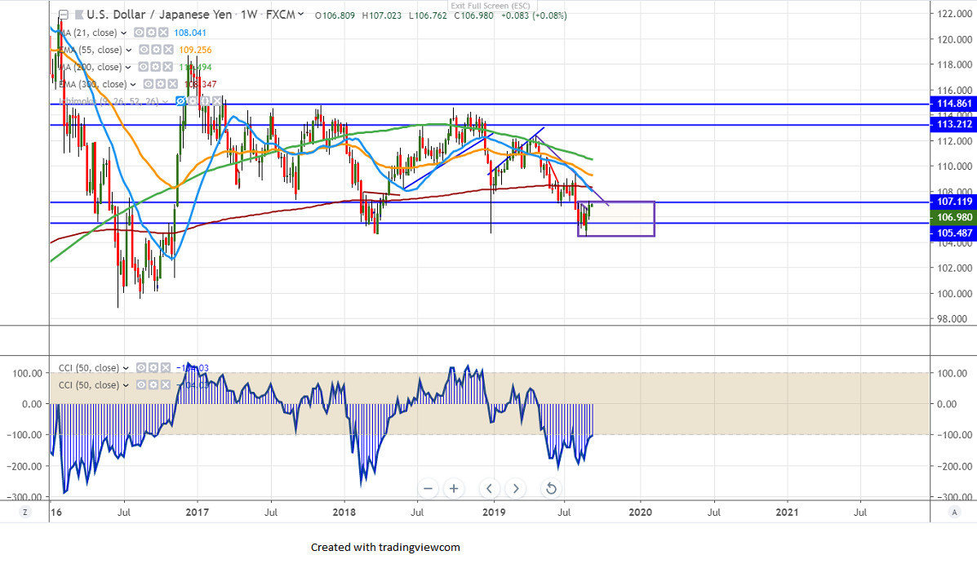Click the 107.119 price level label
Image resolution: width=977 pixels, height=564 pixels.
pos(953,201)
